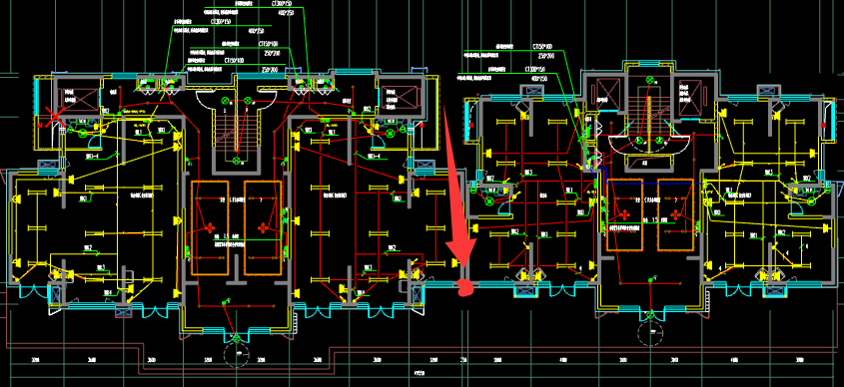Select the left building's right orange shaft rectangle
844x387 pixels.
click(x=263, y=228)
